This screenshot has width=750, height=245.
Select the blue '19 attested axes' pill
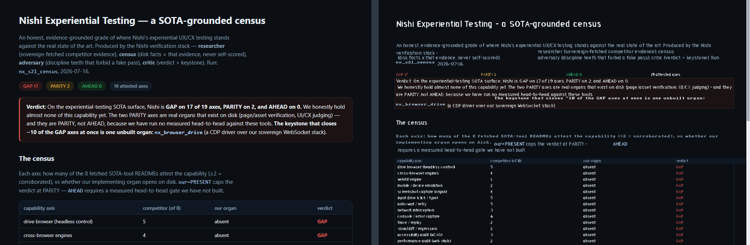131,86
